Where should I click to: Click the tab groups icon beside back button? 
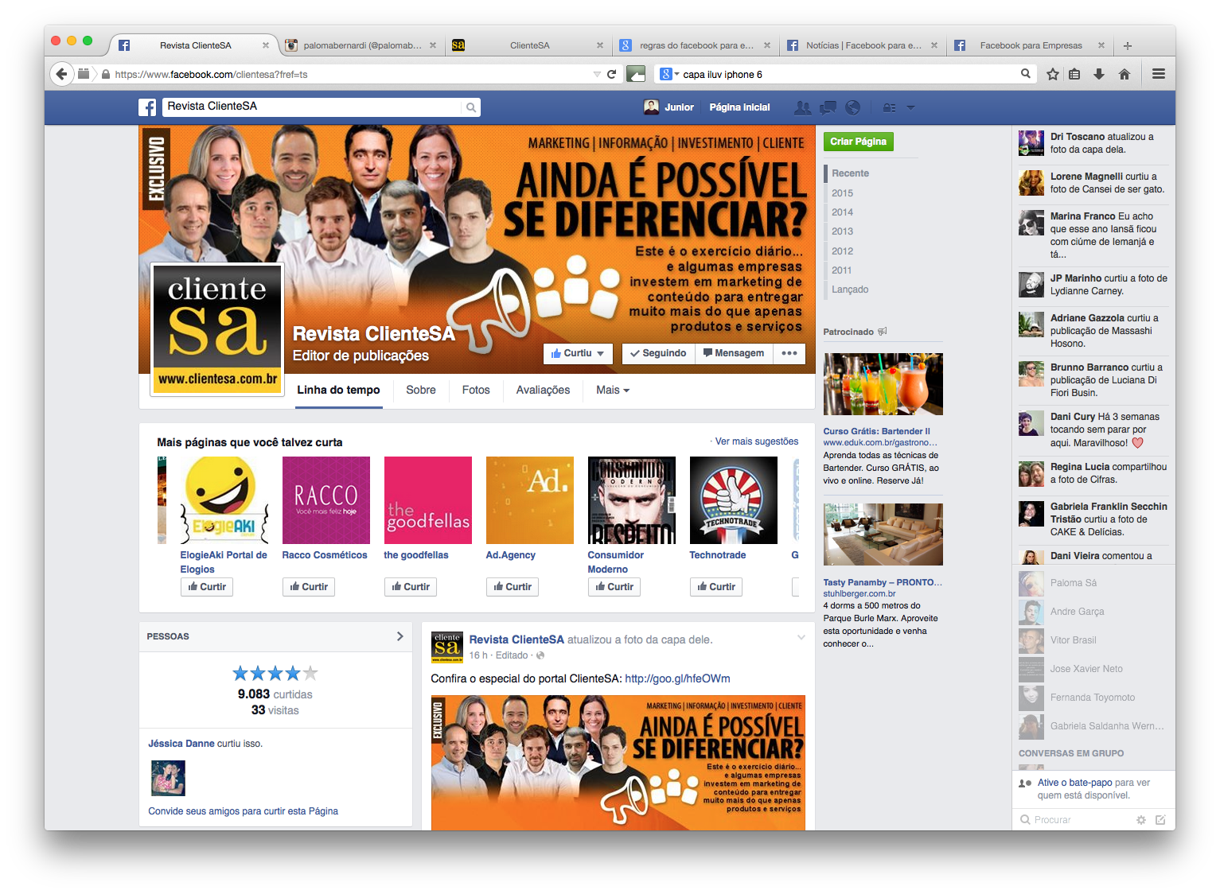[x=84, y=74]
